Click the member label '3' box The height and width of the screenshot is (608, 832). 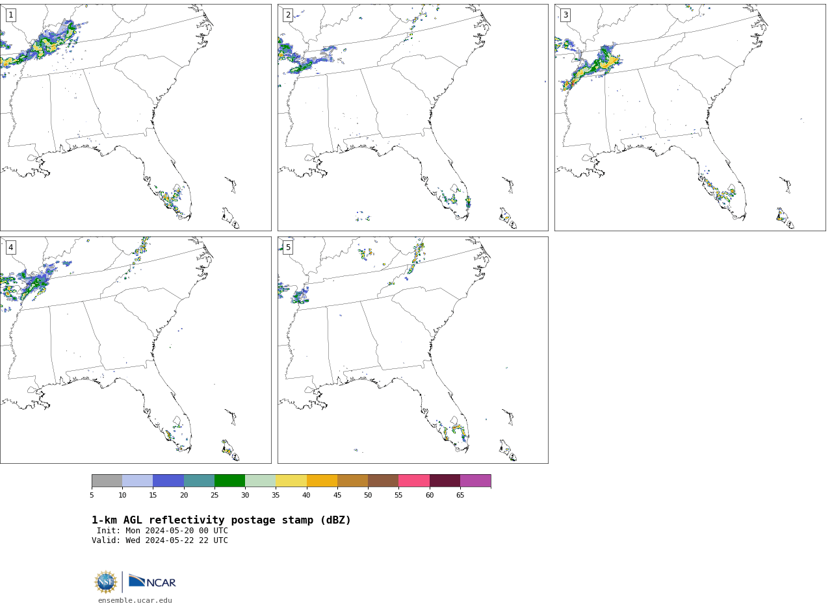click(x=565, y=15)
